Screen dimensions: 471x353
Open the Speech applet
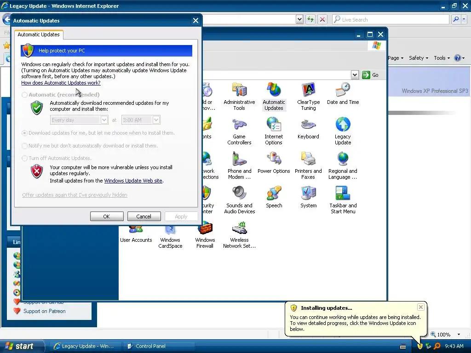pos(274,197)
